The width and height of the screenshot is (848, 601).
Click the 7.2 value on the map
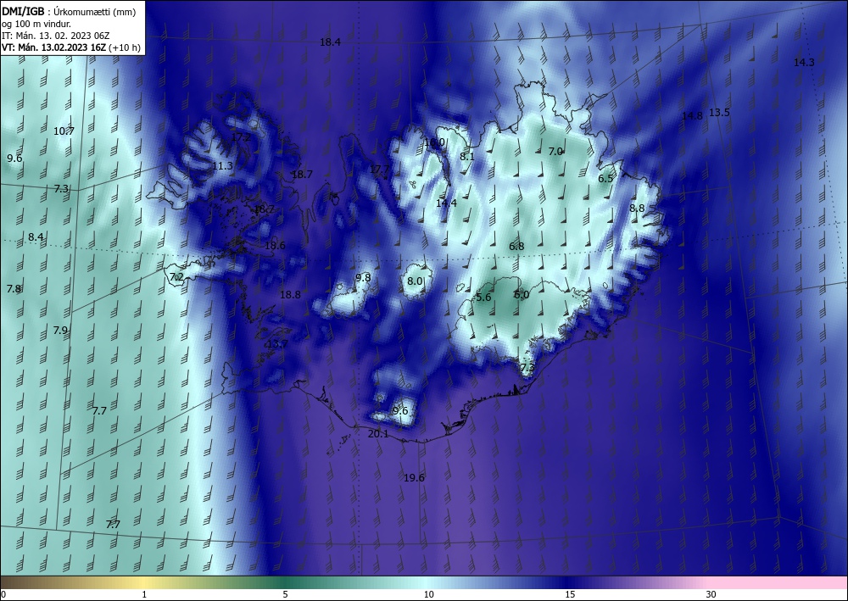pyautogui.click(x=177, y=277)
